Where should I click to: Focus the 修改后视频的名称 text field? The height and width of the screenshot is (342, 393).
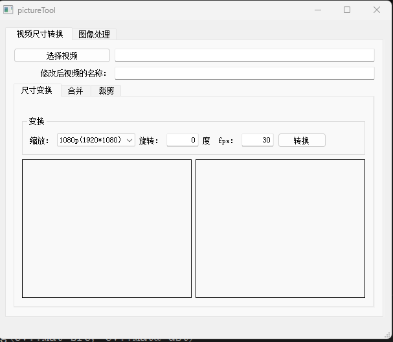tap(244, 73)
